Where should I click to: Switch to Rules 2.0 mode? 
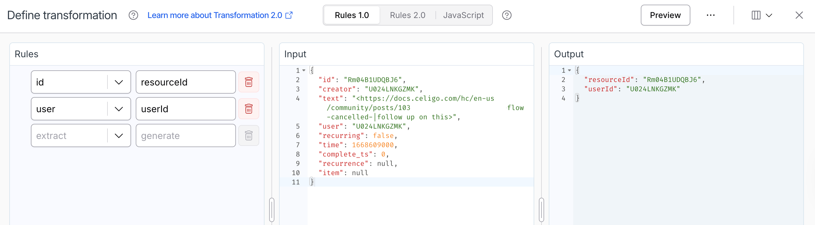click(407, 15)
